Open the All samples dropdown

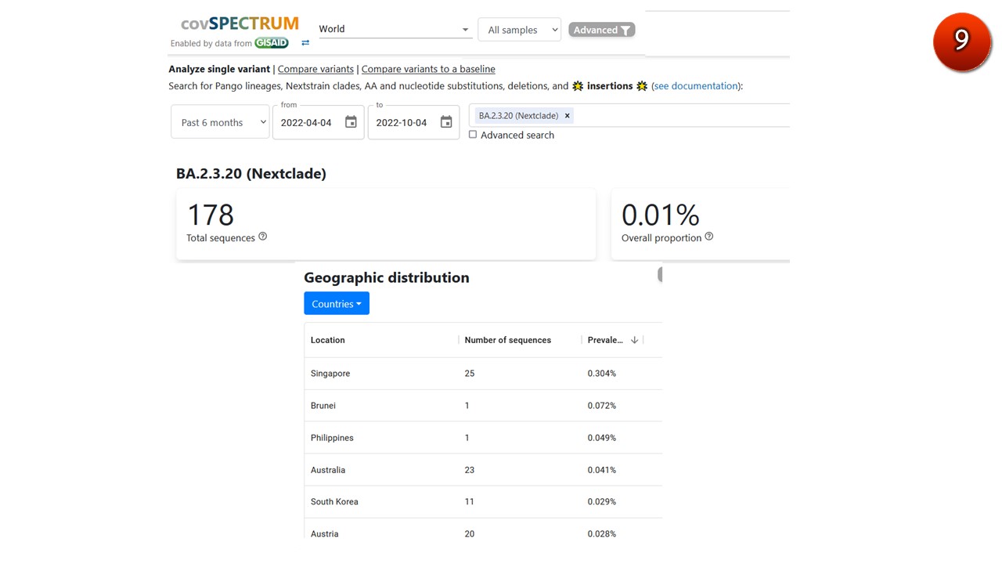pyautogui.click(x=520, y=30)
